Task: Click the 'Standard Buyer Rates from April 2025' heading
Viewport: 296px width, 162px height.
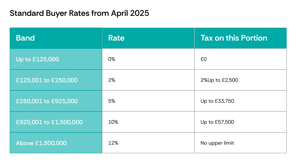Action: click(x=79, y=13)
